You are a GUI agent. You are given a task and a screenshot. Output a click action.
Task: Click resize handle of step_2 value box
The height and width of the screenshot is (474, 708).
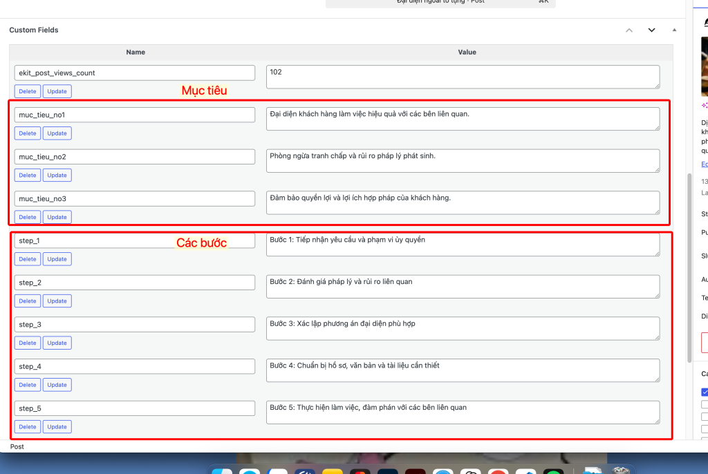coord(656,295)
